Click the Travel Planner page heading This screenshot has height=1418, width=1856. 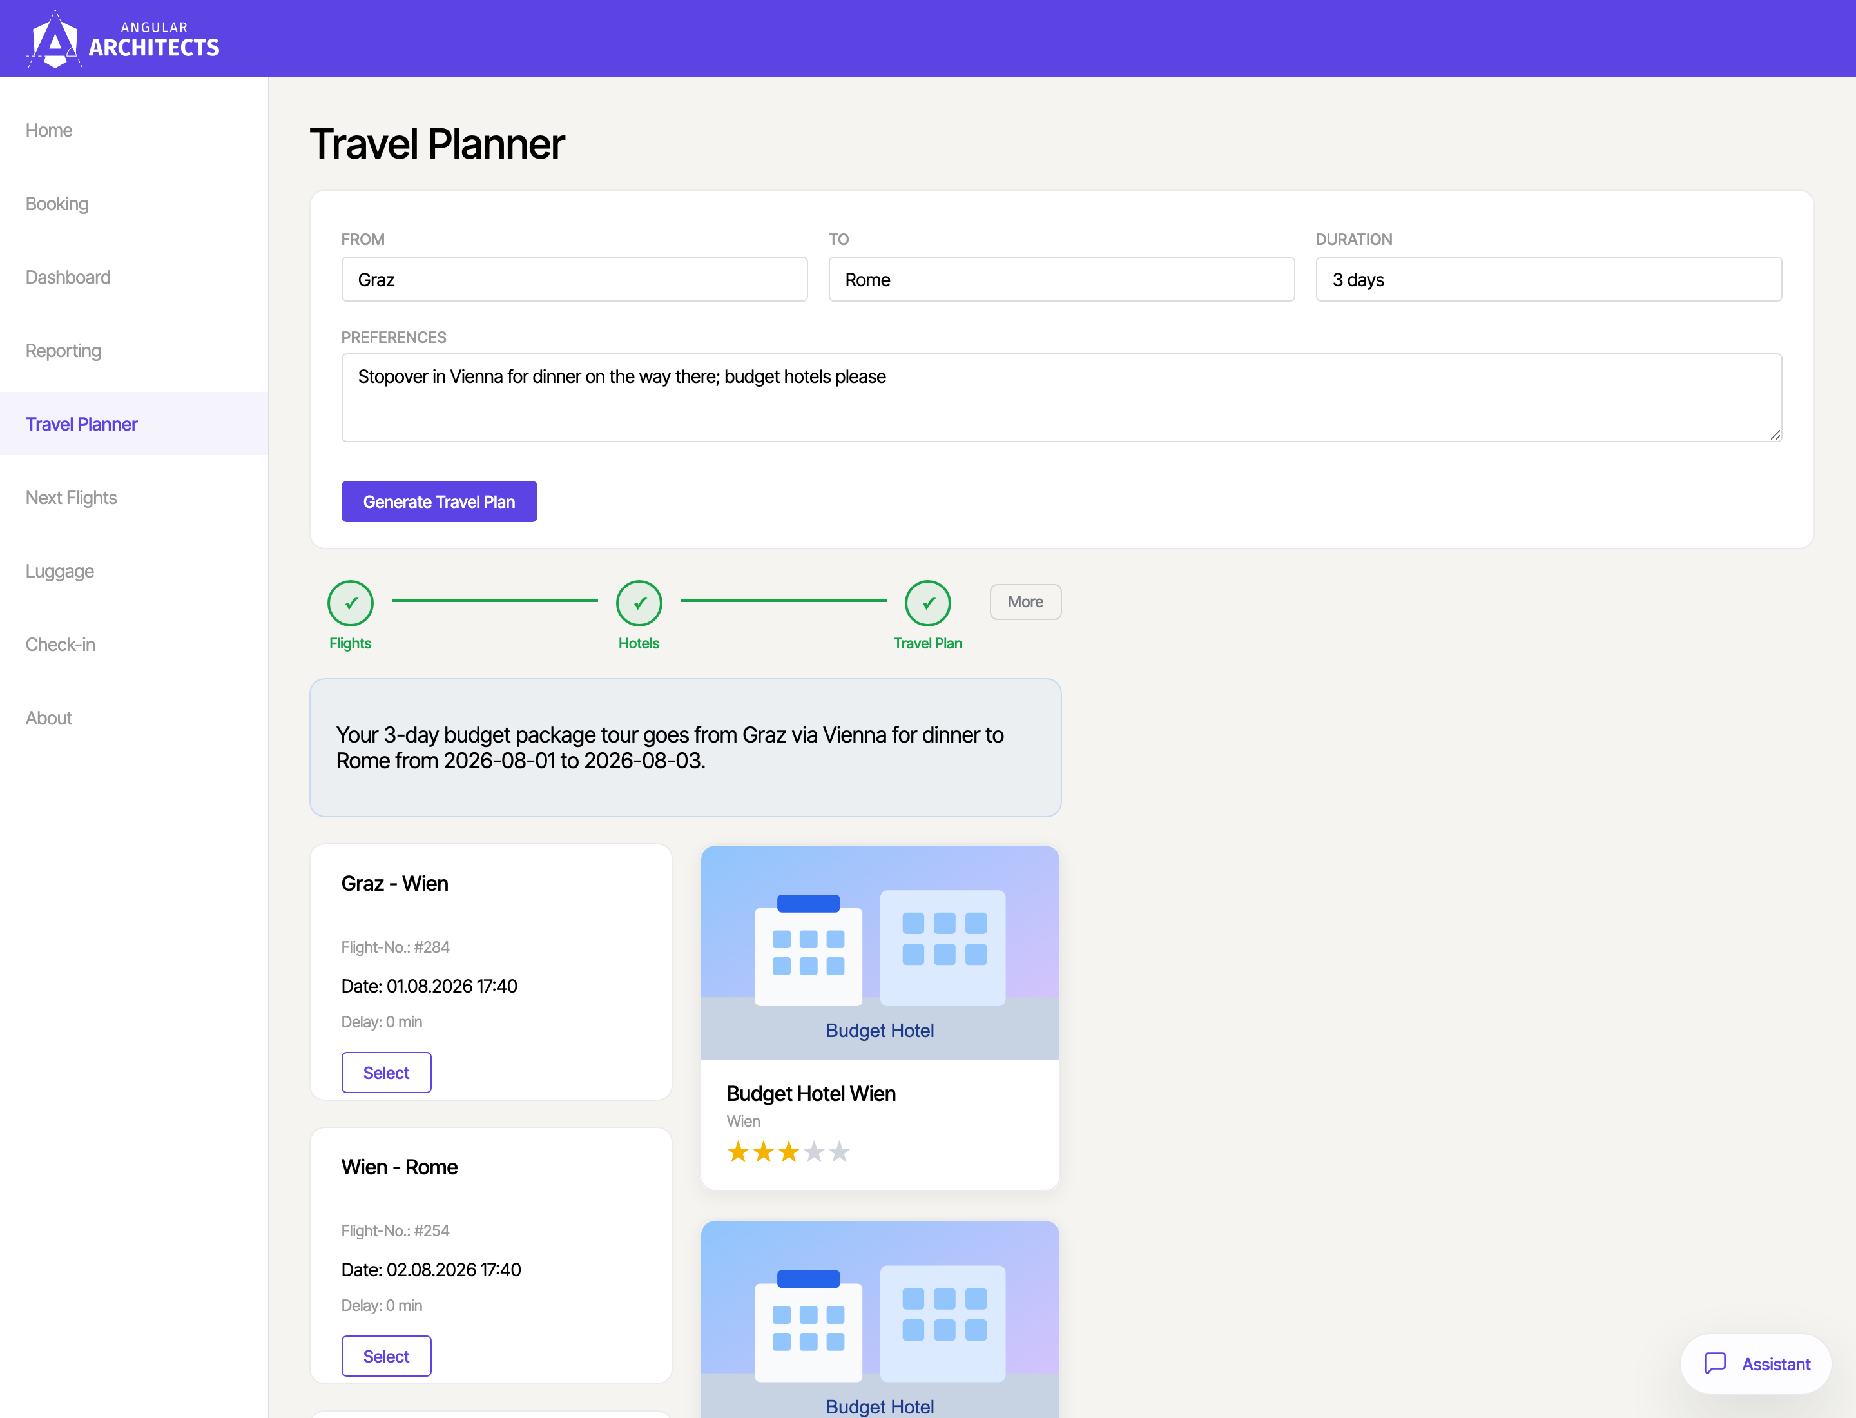(437, 144)
